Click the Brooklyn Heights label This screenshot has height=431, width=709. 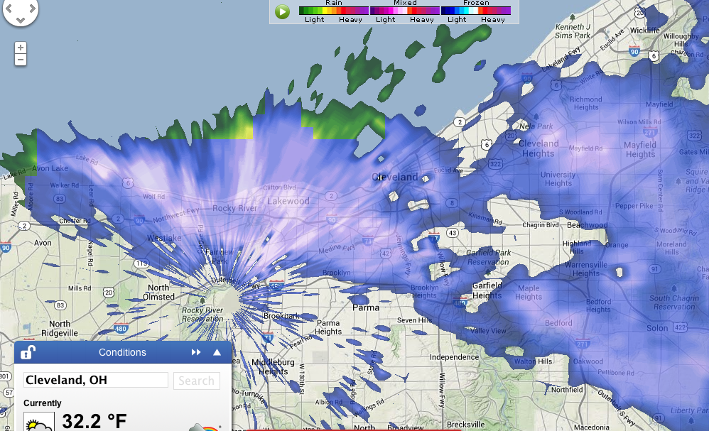pos(424,292)
